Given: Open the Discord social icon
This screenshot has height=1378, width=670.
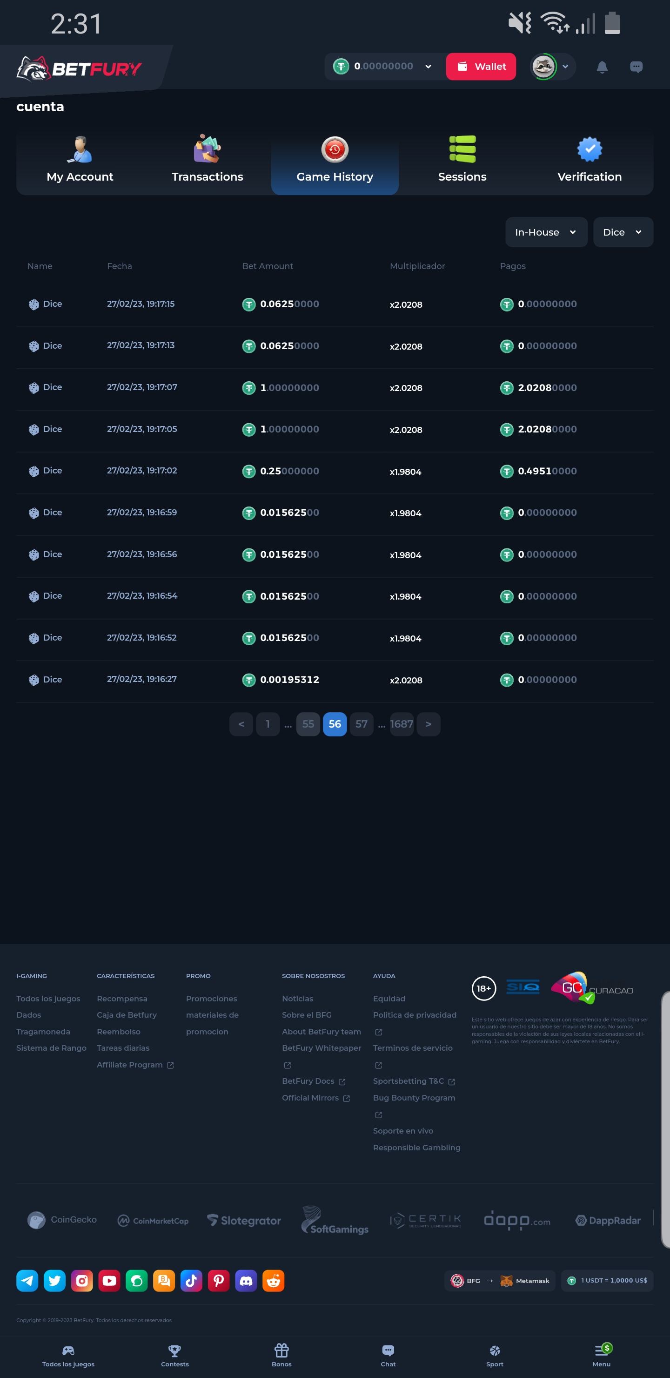Looking at the screenshot, I should tap(246, 1281).
